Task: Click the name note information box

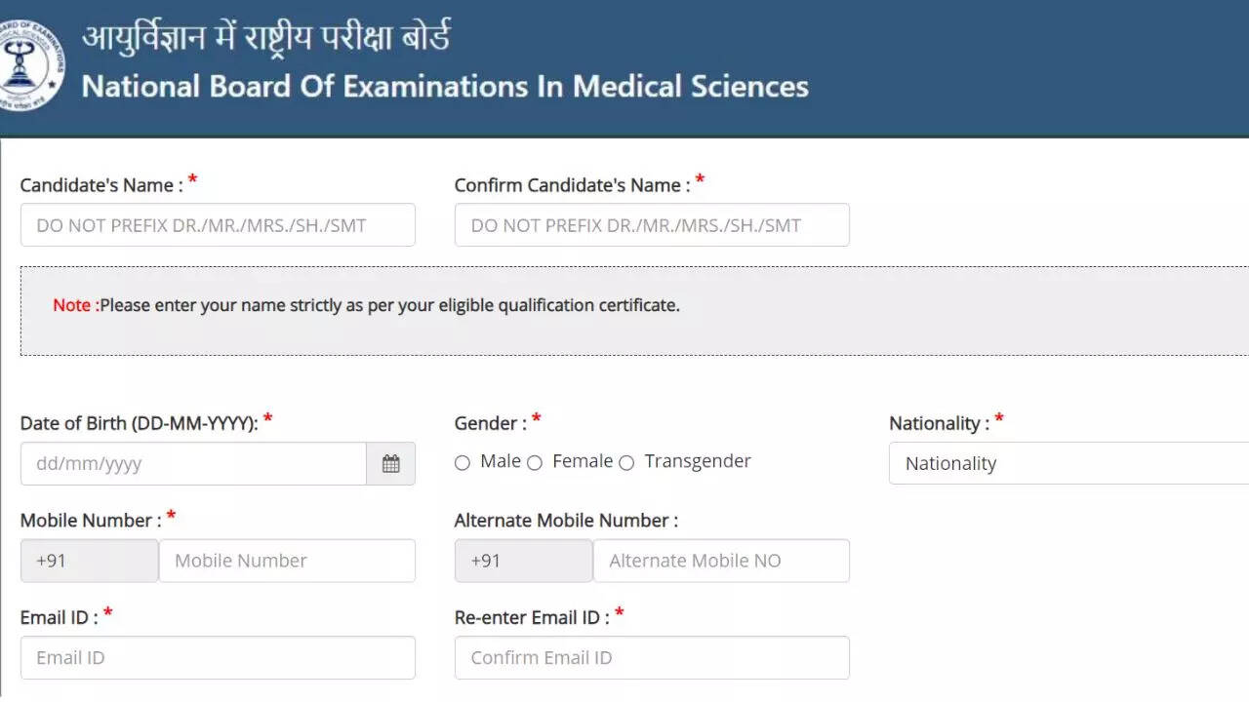Action: tap(634, 310)
